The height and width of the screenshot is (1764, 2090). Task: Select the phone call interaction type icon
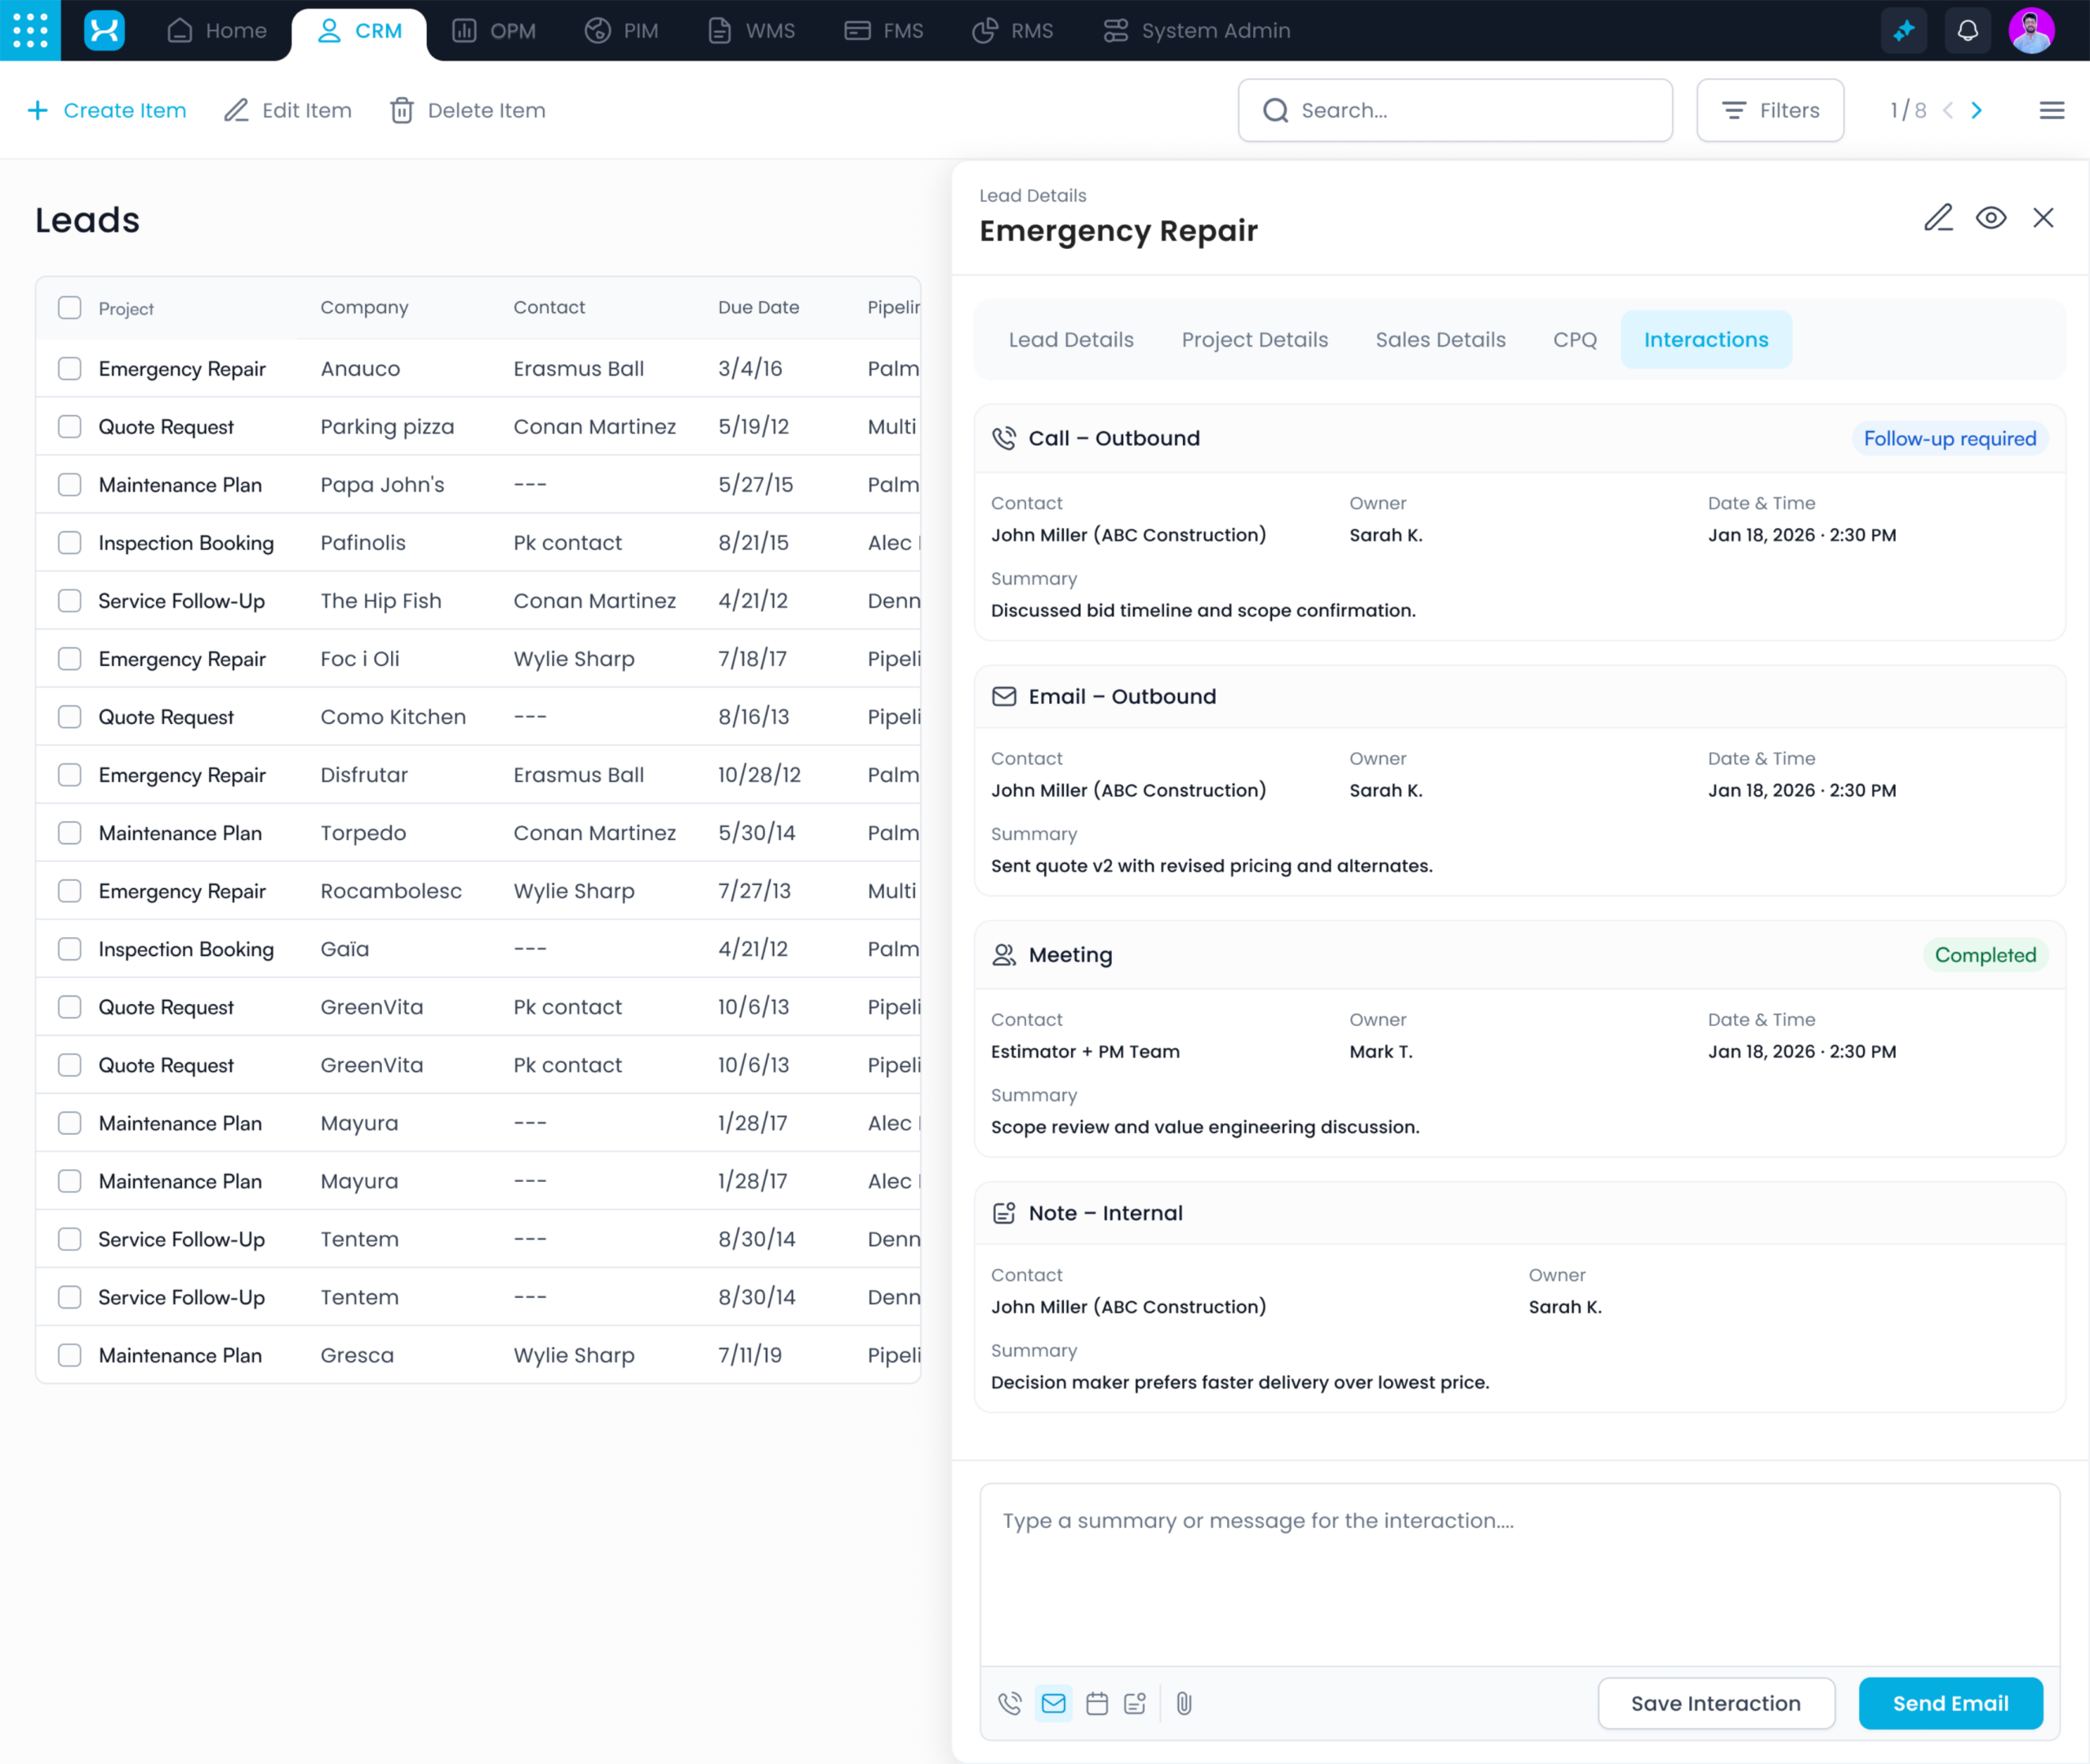1010,1703
